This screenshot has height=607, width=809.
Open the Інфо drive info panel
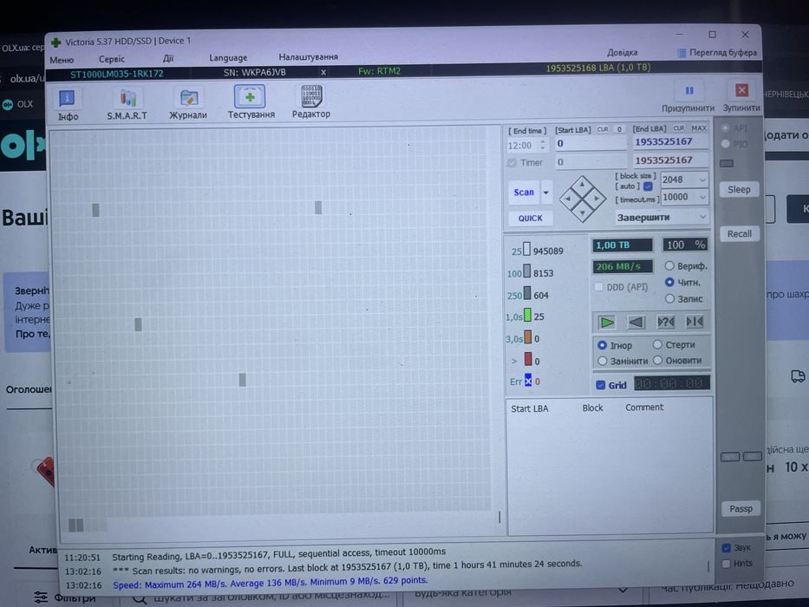point(67,104)
